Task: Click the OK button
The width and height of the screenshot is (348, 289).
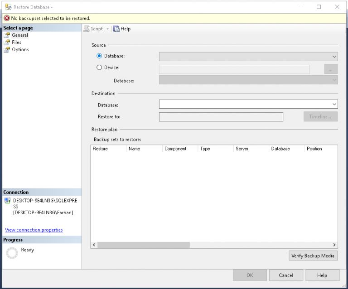Action: tap(250, 275)
